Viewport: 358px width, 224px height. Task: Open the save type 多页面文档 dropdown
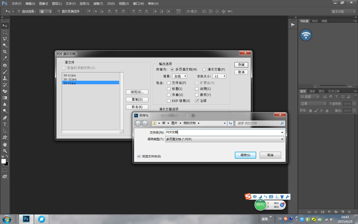tap(225, 139)
